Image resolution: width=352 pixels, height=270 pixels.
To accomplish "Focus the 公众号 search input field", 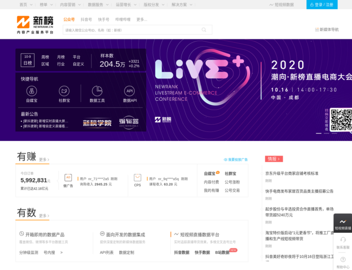I will 138,30.
